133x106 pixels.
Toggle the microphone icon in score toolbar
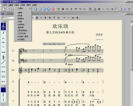[x=54, y=18]
